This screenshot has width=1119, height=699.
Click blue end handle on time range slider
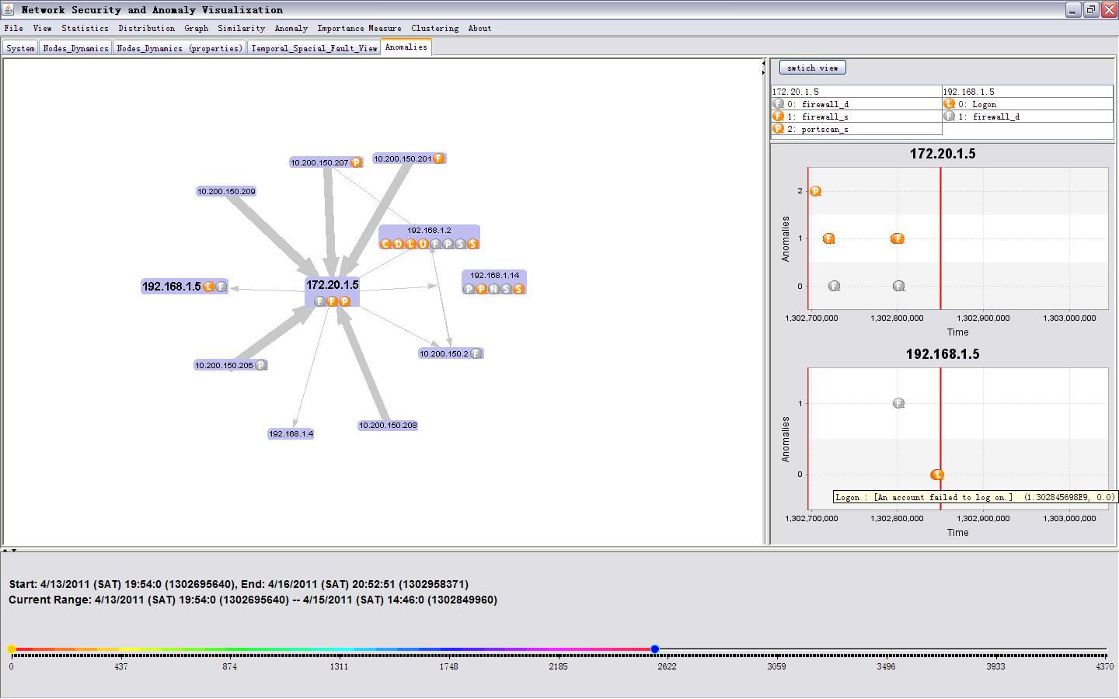coord(655,649)
